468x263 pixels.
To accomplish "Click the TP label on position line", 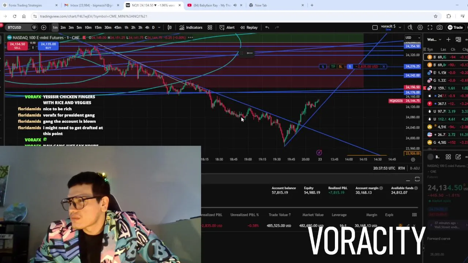I will click(x=333, y=66).
